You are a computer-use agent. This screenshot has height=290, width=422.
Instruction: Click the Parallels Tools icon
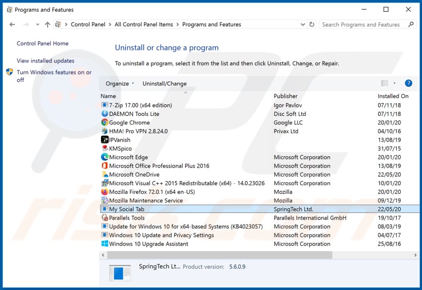tap(104, 218)
